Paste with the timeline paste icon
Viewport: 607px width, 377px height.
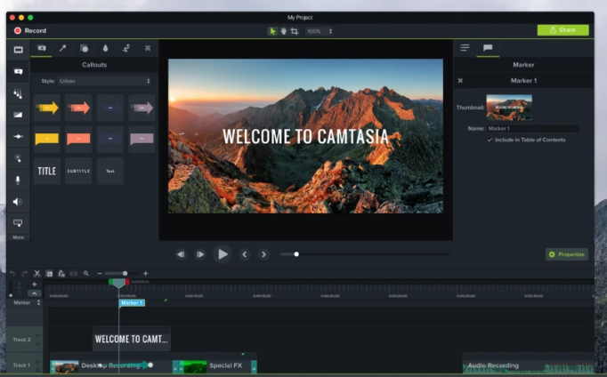61,274
